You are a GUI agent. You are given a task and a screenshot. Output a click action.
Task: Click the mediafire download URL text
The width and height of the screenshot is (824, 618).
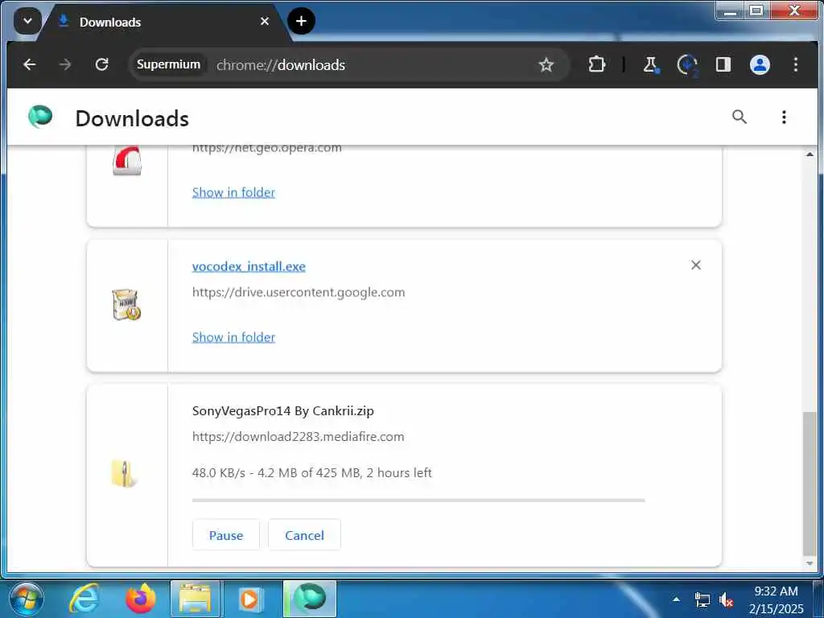click(298, 437)
